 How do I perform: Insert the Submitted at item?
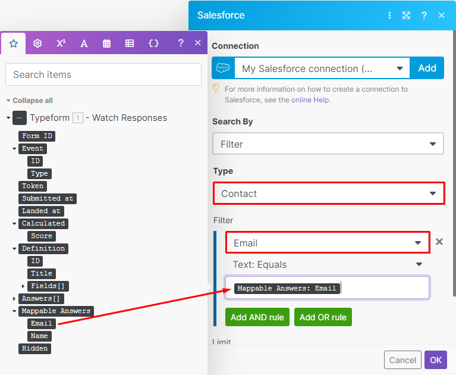(x=48, y=199)
